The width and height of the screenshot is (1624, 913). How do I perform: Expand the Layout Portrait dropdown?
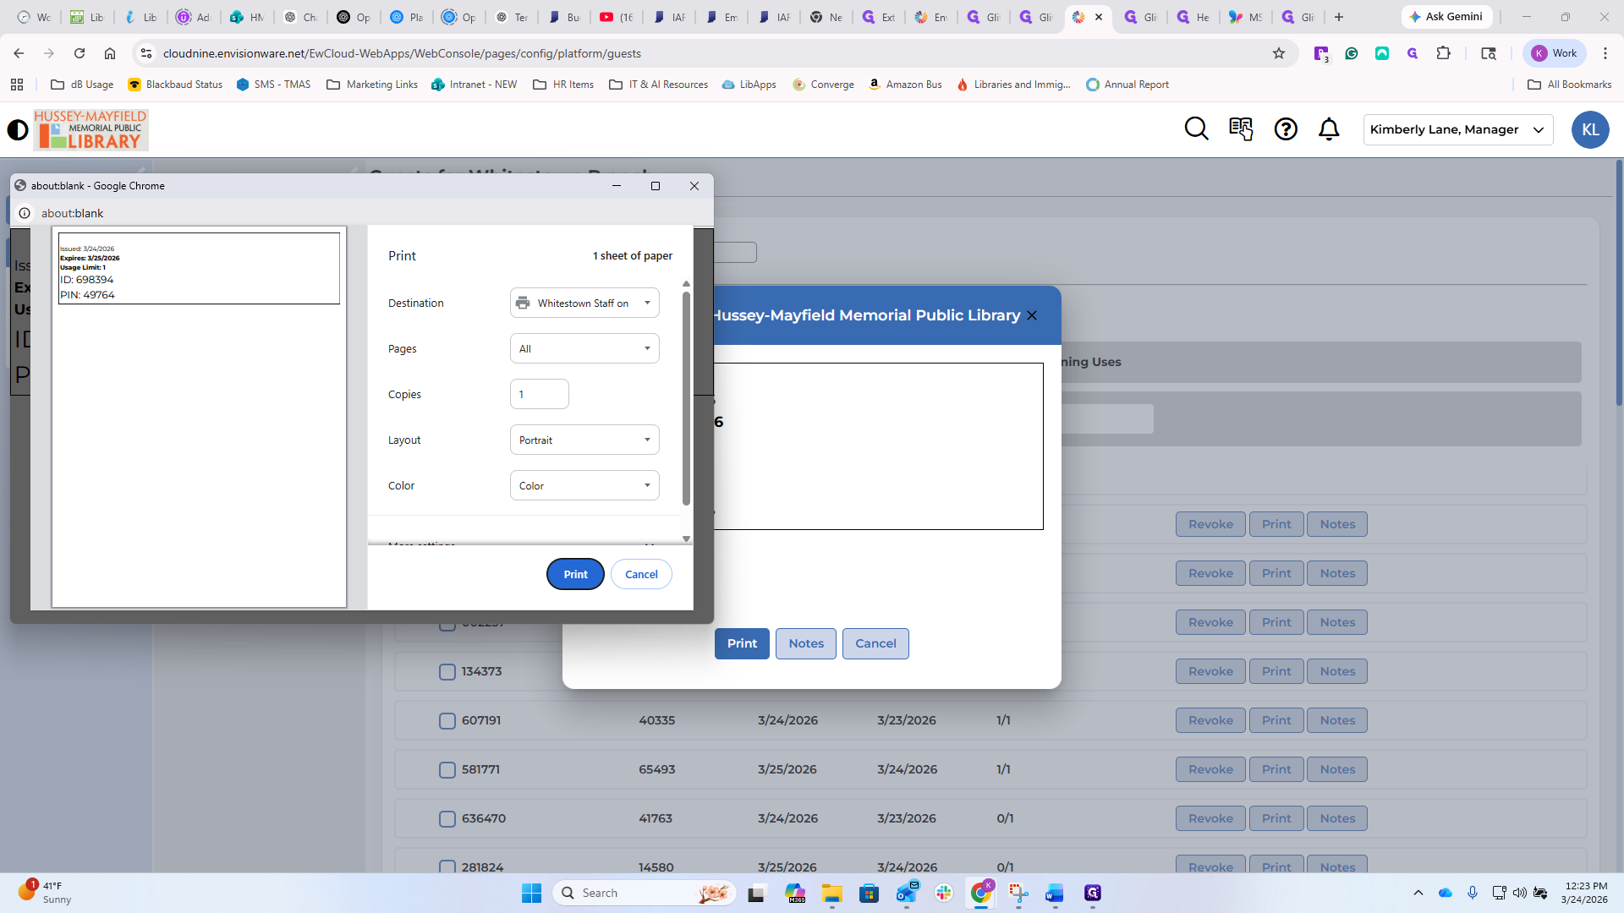[584, 440]
